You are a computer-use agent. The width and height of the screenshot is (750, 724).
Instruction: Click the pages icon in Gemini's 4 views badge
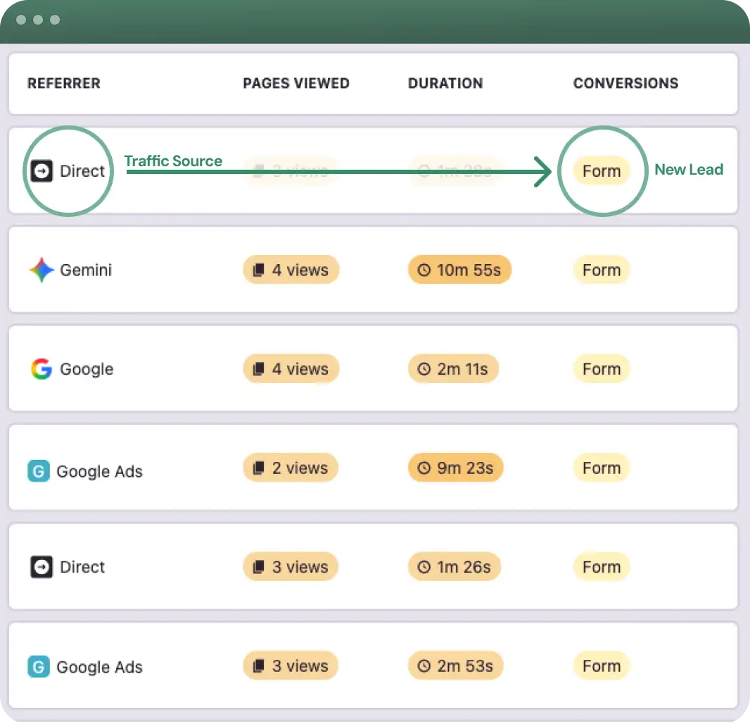click(258, 270)
